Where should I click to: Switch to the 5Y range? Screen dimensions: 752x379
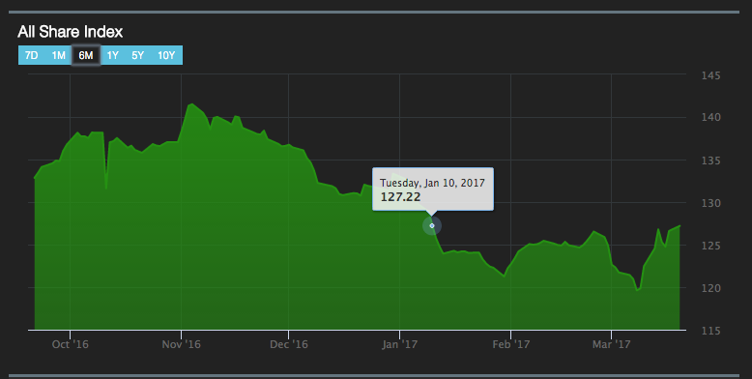coord(138,55)
